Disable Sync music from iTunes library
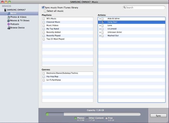169x123 pixels. tap(43, 8)
